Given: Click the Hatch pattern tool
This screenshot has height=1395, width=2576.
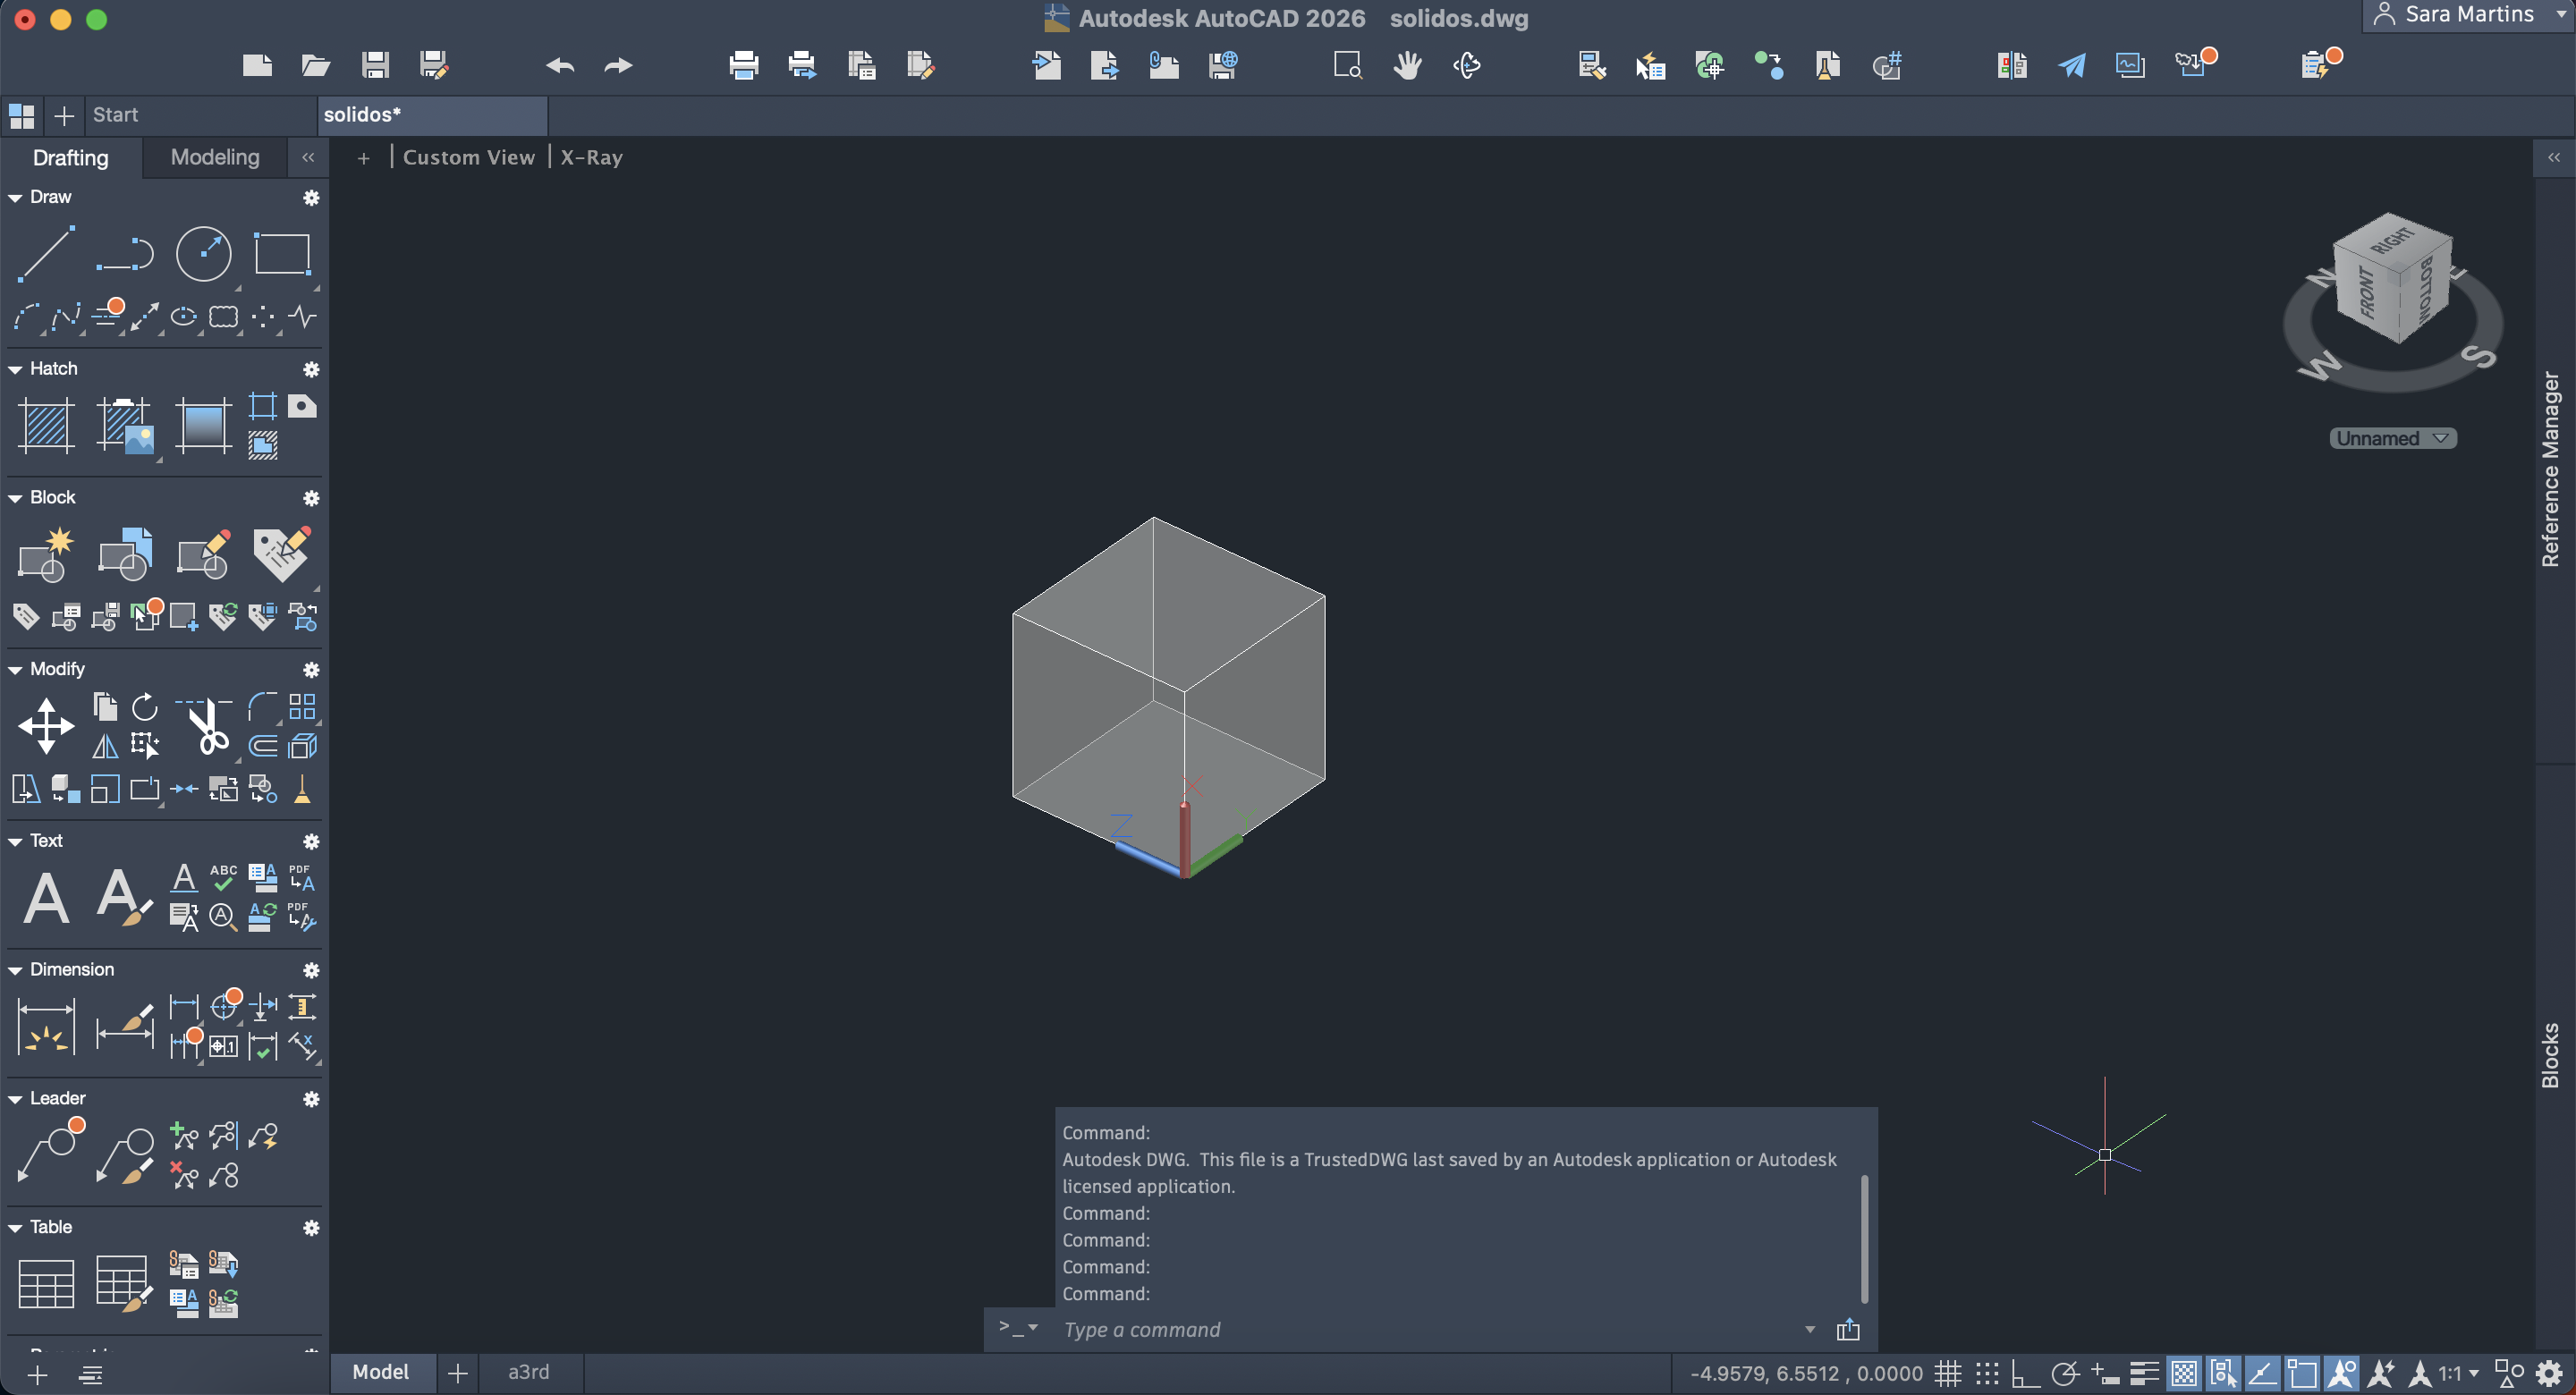Looking at the screenshot, I should 46,425.
